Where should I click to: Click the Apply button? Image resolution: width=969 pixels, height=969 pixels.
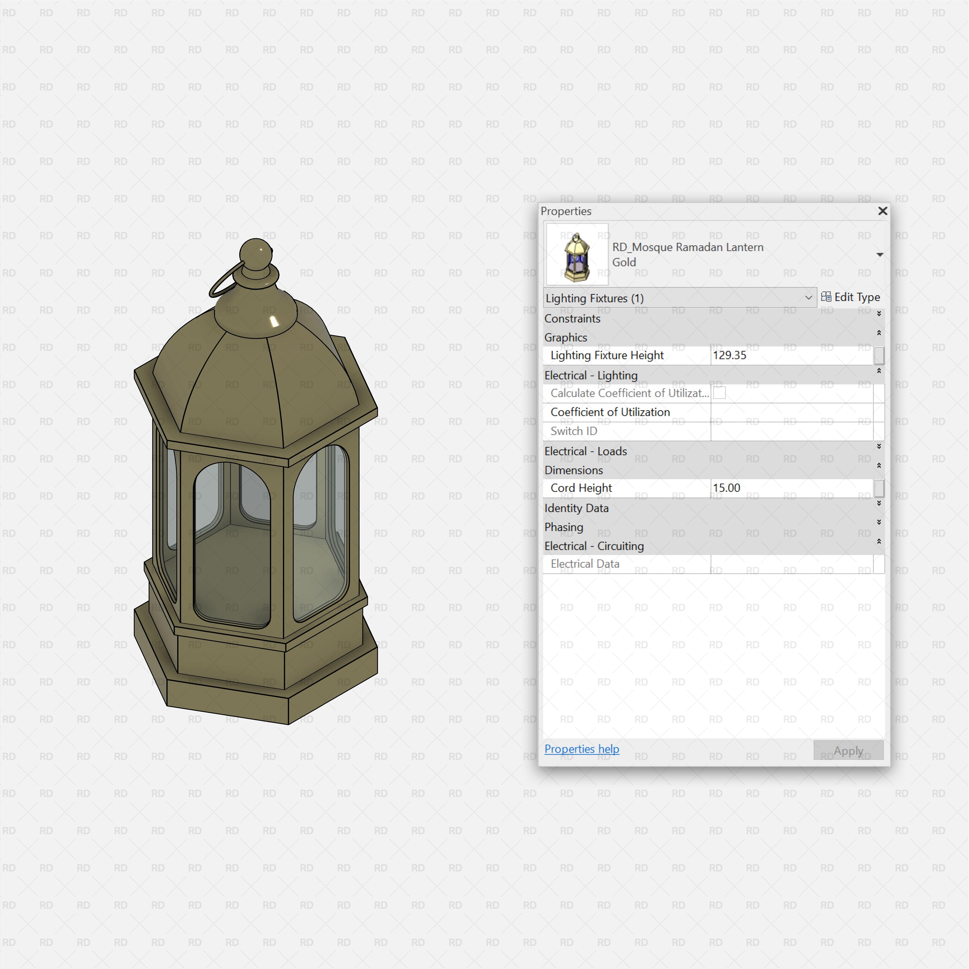pos(848,750)
